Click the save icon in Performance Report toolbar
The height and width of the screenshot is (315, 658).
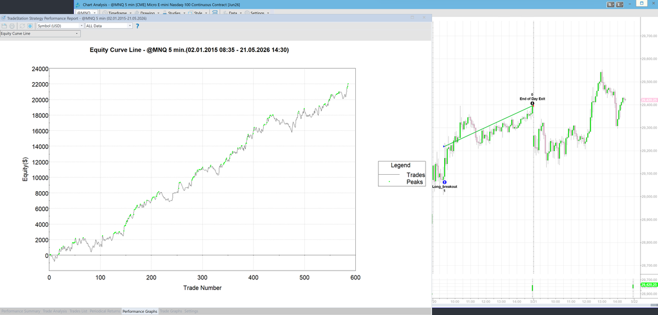click(4, 26)
